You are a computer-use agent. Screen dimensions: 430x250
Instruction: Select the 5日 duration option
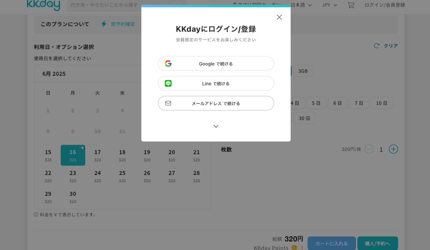coord(316,103)
